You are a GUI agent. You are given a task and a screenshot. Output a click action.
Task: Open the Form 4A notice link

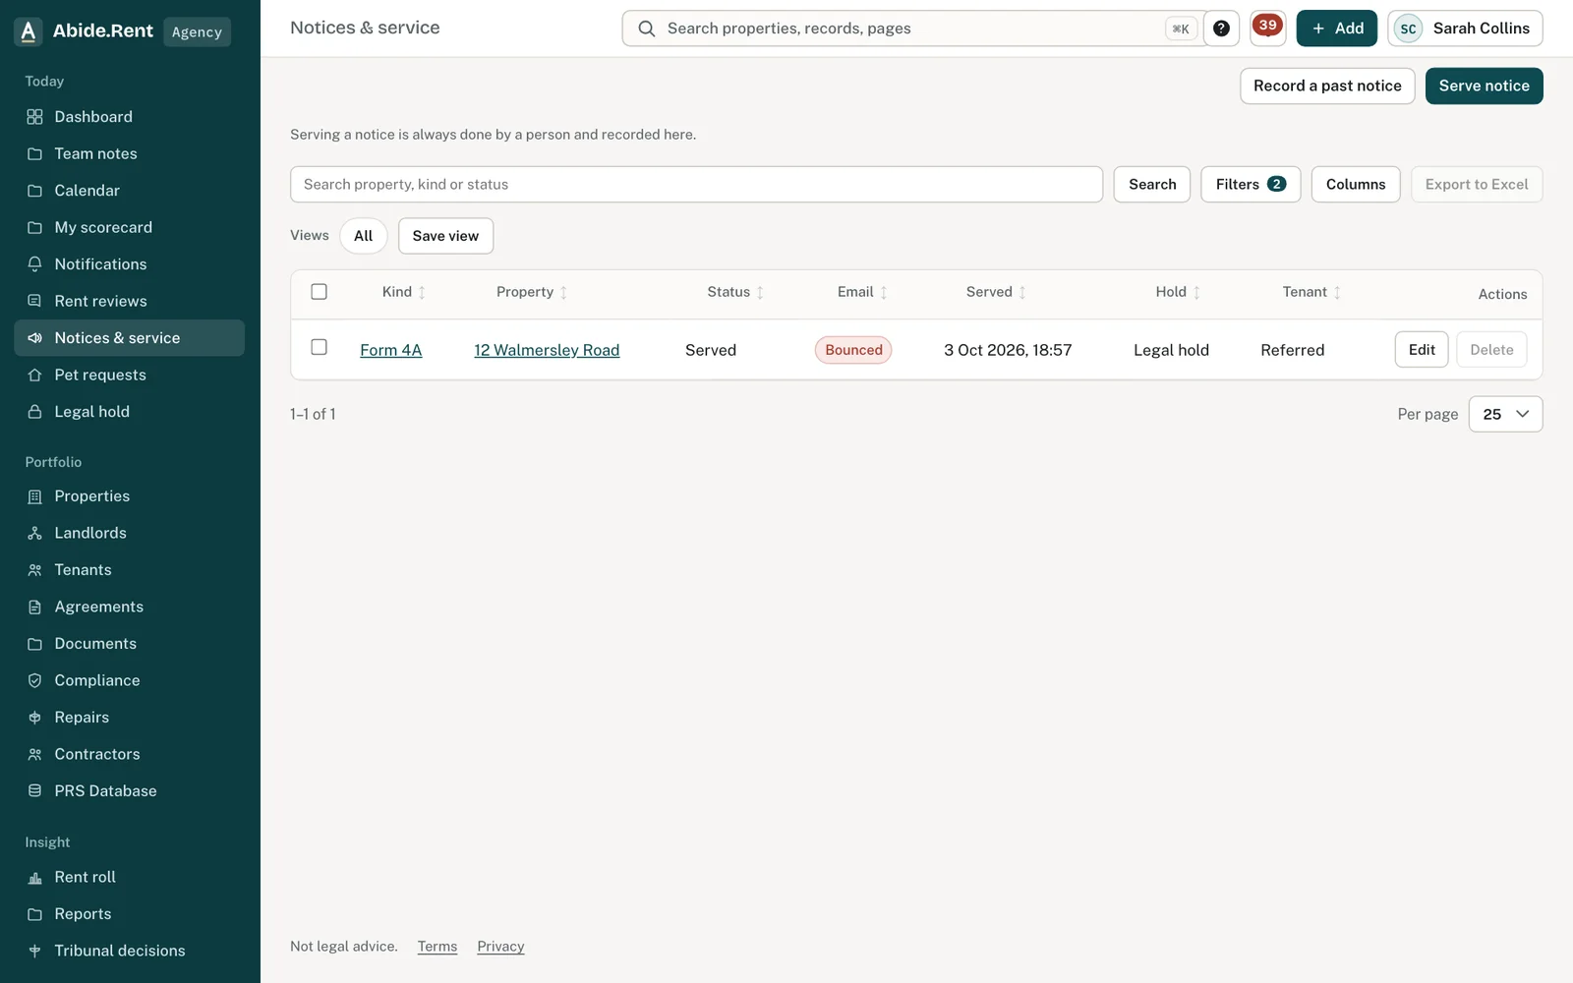(390, 350)
